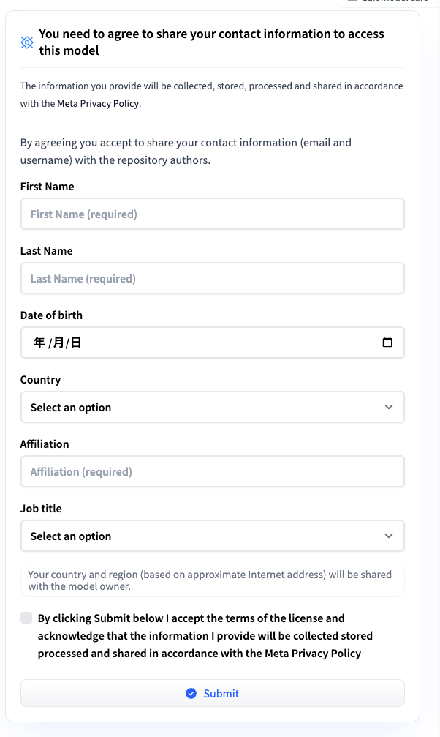Expand the Country dropdown chevron

(x=389, y=407)
